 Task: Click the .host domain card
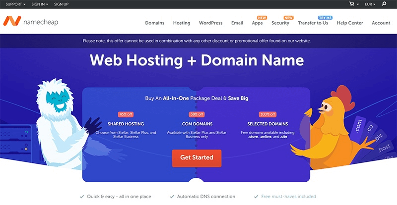[384, 148]
